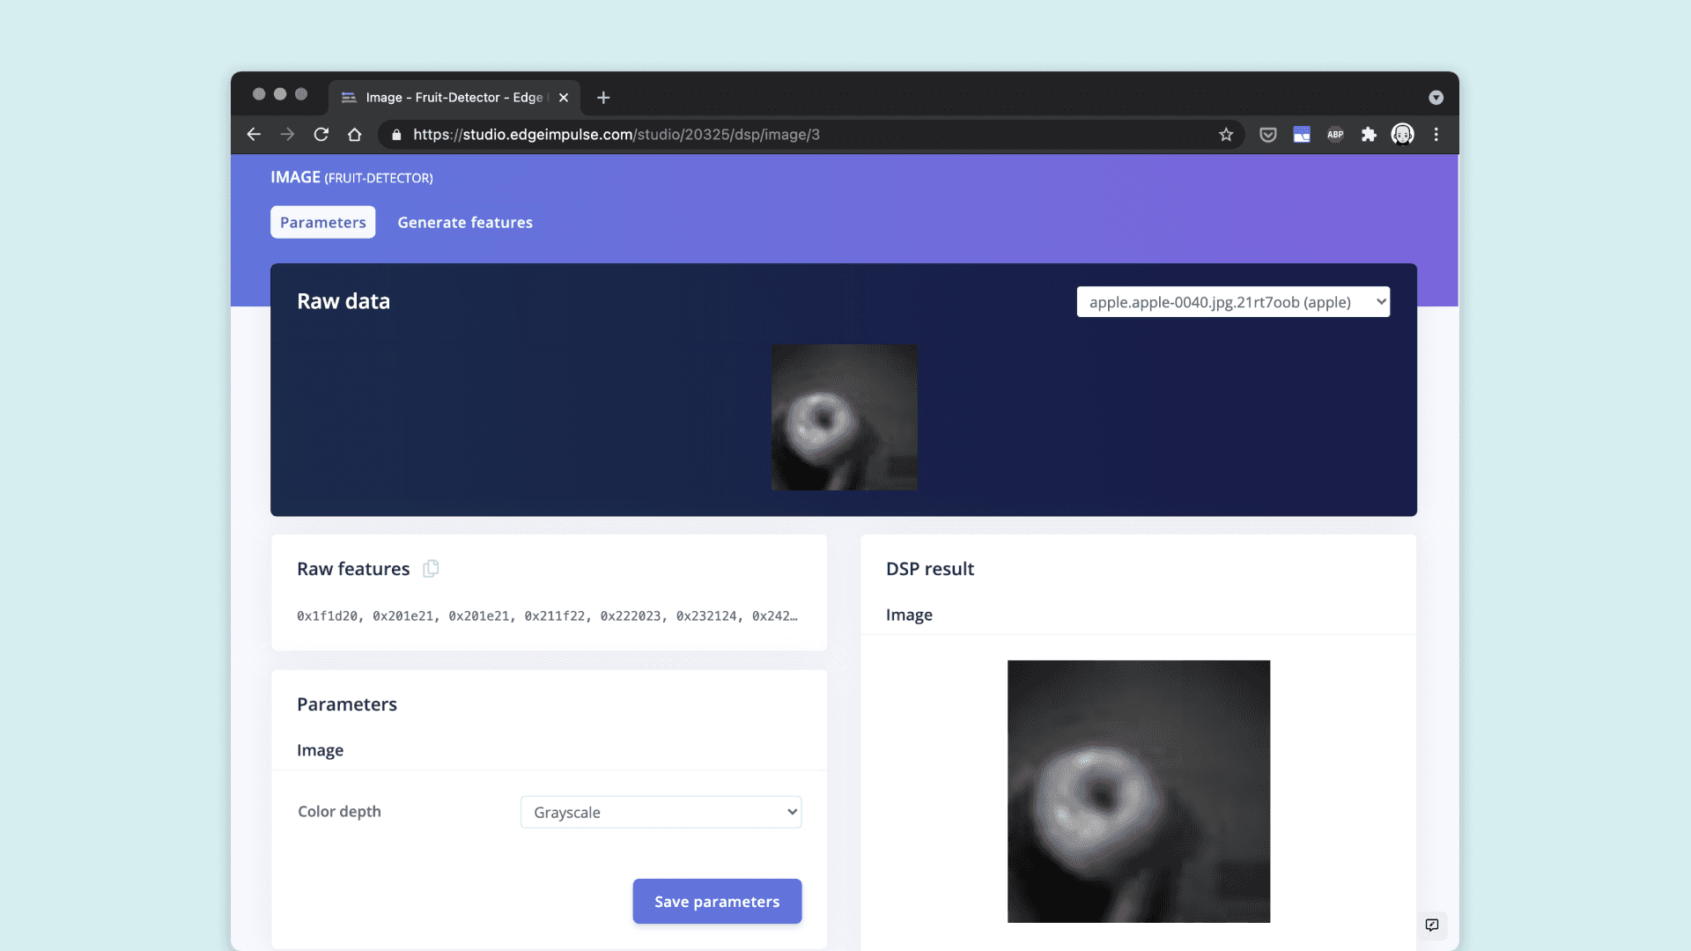Click the browser back arrow

click(254, 135)
